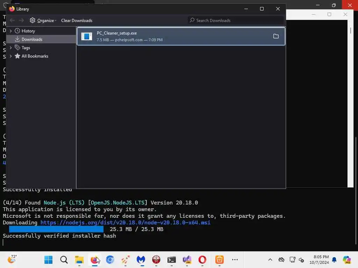The image size is (358, 268).
Task: Open the orange rocket app on taskbar
Action: [126, 260]
